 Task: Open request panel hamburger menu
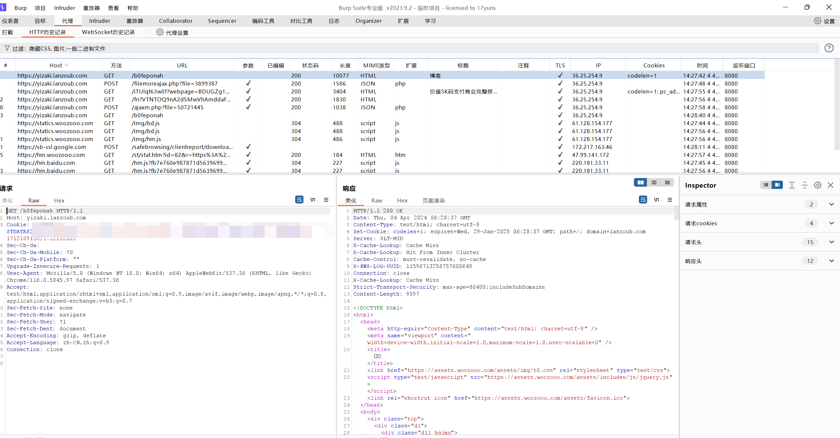[326, 200]
